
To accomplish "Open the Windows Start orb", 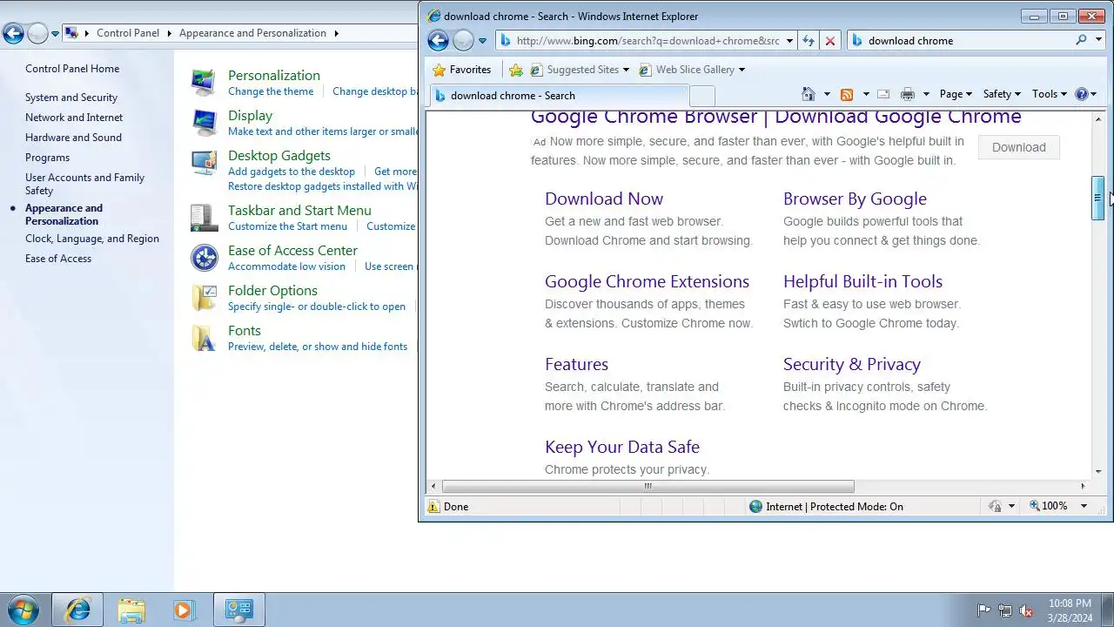I will [x=23, y=610].
